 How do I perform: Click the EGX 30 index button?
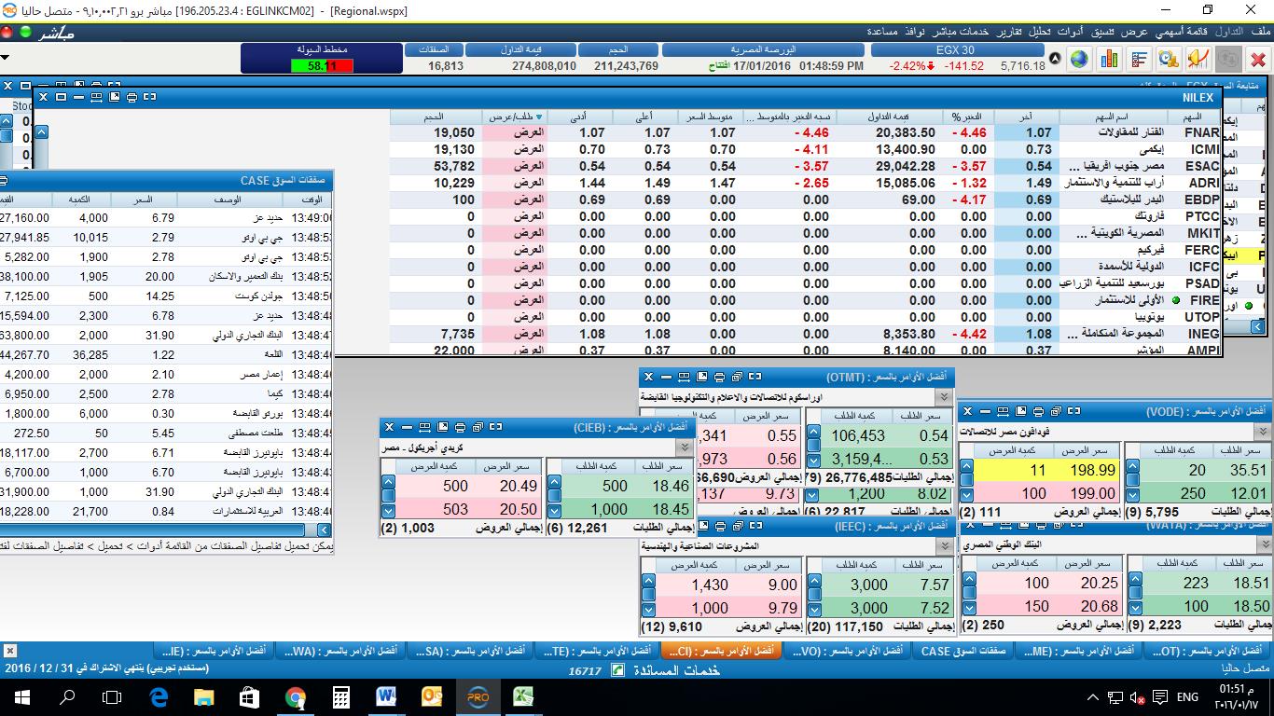[954, 50]
